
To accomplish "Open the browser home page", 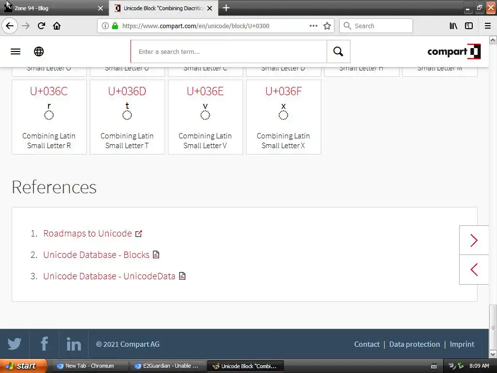I will click(x=57, y=26).
